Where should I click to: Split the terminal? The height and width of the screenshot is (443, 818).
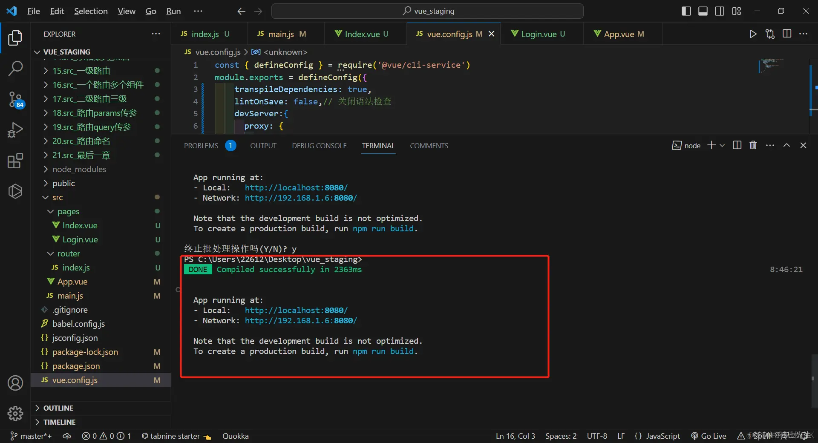(737, 145)
